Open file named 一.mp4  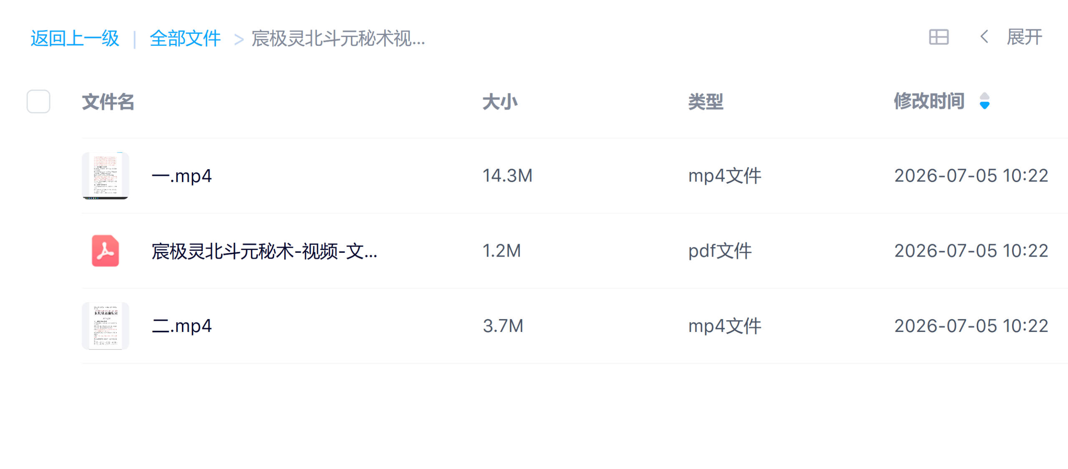[182, 176]
